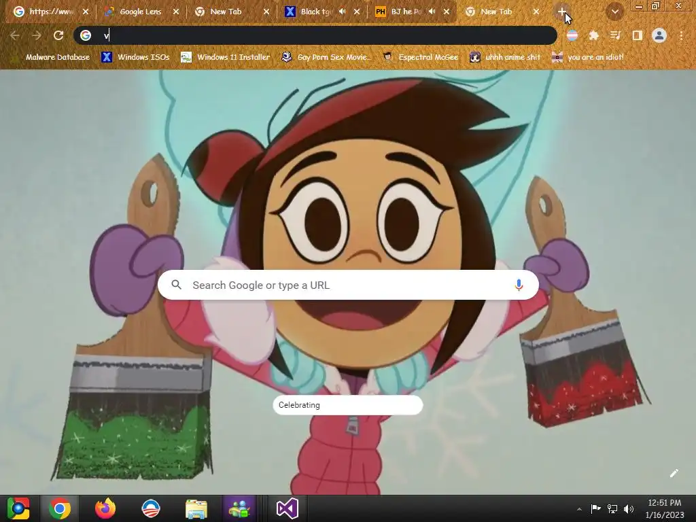Open the Windows 11 Installer bookmark
The height and width of the screenshot is (522, 696).
pos(226,57)
